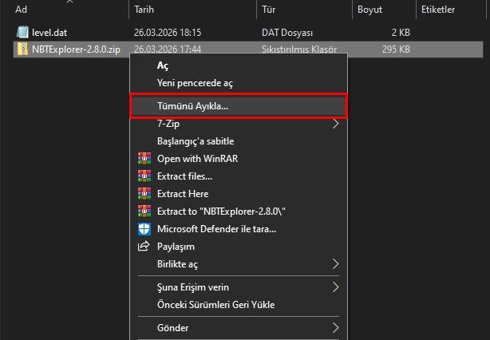490x340 pixels.
Task: Expand the 7-Zip submenu arrow
Action: pos(336,124)
